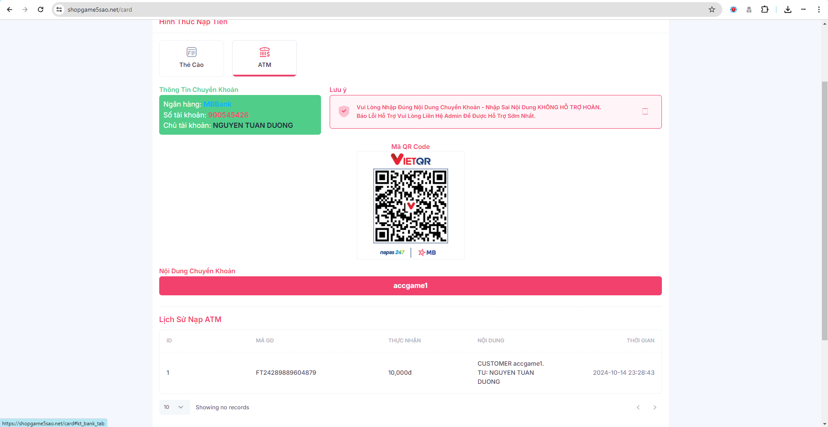This screenshot has height=427, width=828.
Task: Open the browser extensions puzzle menu
Action: click(765, 9)
